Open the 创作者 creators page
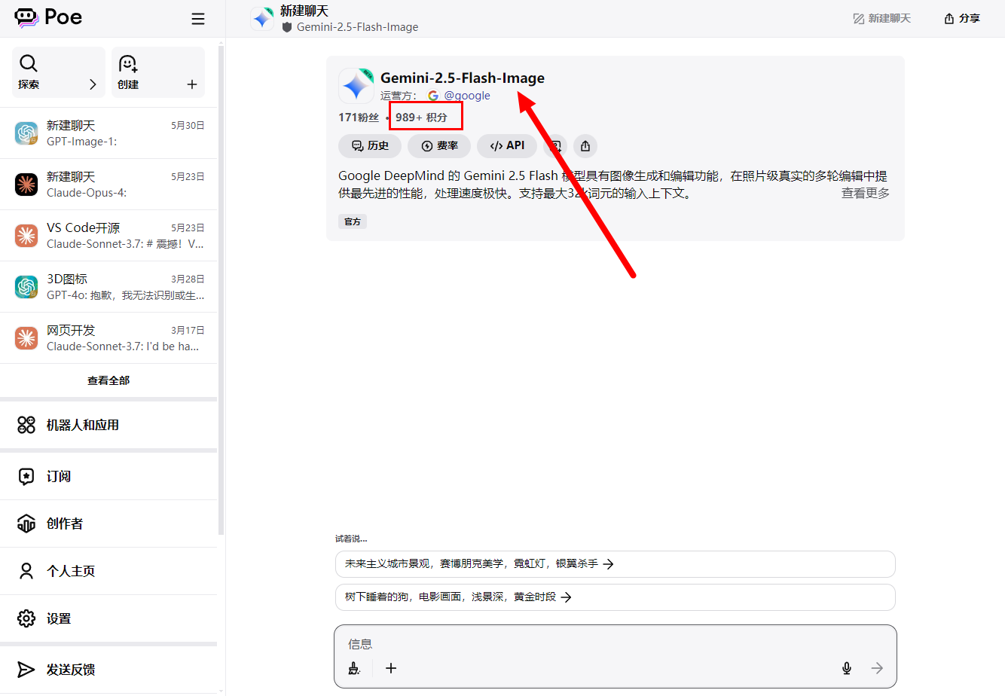1005x696 pixels. (108, 524)
